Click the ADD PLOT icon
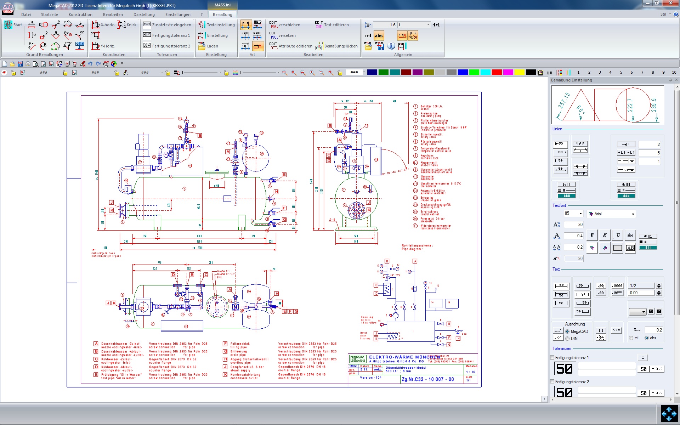Viewport: 680px width, 425px height. coord(106,64)
